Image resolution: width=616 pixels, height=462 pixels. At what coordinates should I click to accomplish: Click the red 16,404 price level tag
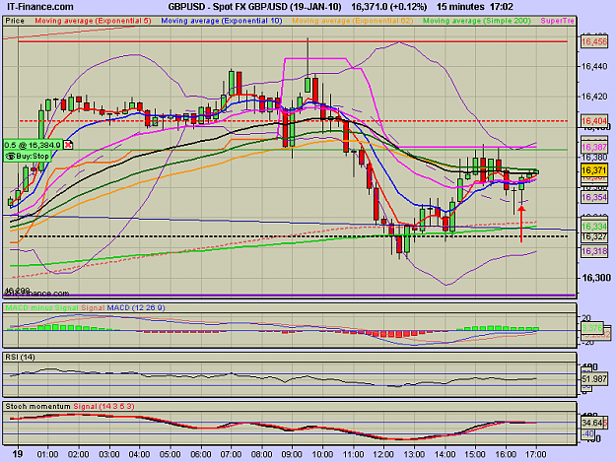click(x=594, y=121)
